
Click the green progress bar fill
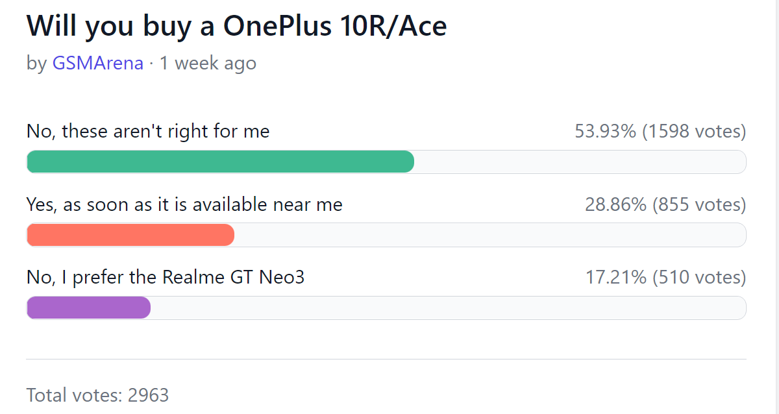[x=220, y=162]
